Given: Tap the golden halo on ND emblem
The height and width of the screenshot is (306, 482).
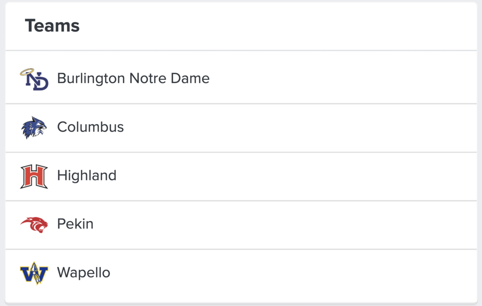Looking at the screenshot, I should coord(27,72).
